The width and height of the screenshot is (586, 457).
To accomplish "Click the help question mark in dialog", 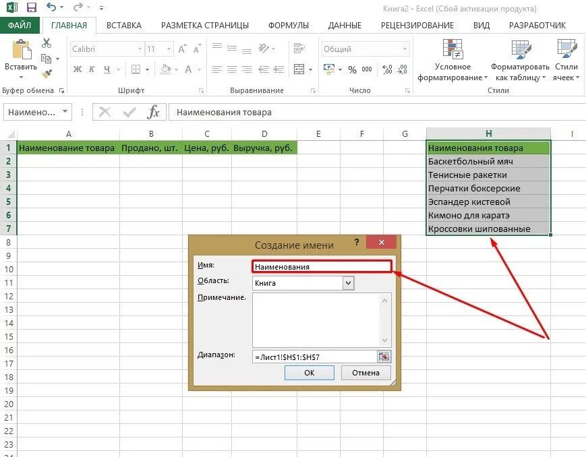I will (x=357, y=242).
